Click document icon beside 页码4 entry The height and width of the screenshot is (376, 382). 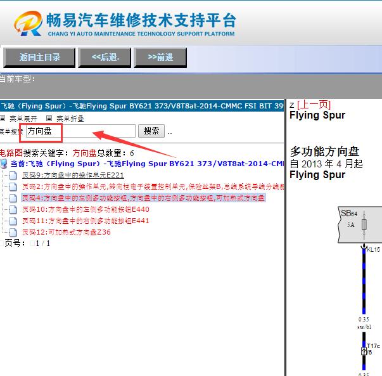point(13,198)
